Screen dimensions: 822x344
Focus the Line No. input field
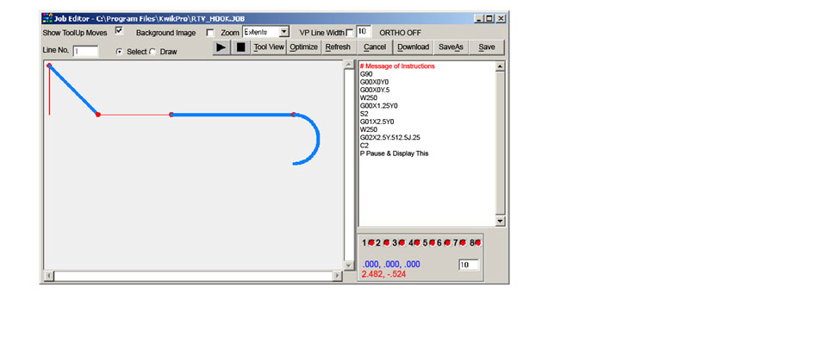point(85,51)
